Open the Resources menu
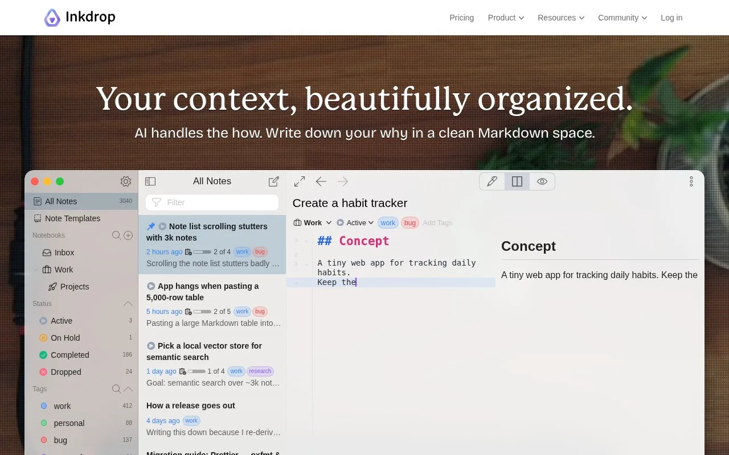Image resolution: width=729 pixels, height=455 pixels. point(561,18)
